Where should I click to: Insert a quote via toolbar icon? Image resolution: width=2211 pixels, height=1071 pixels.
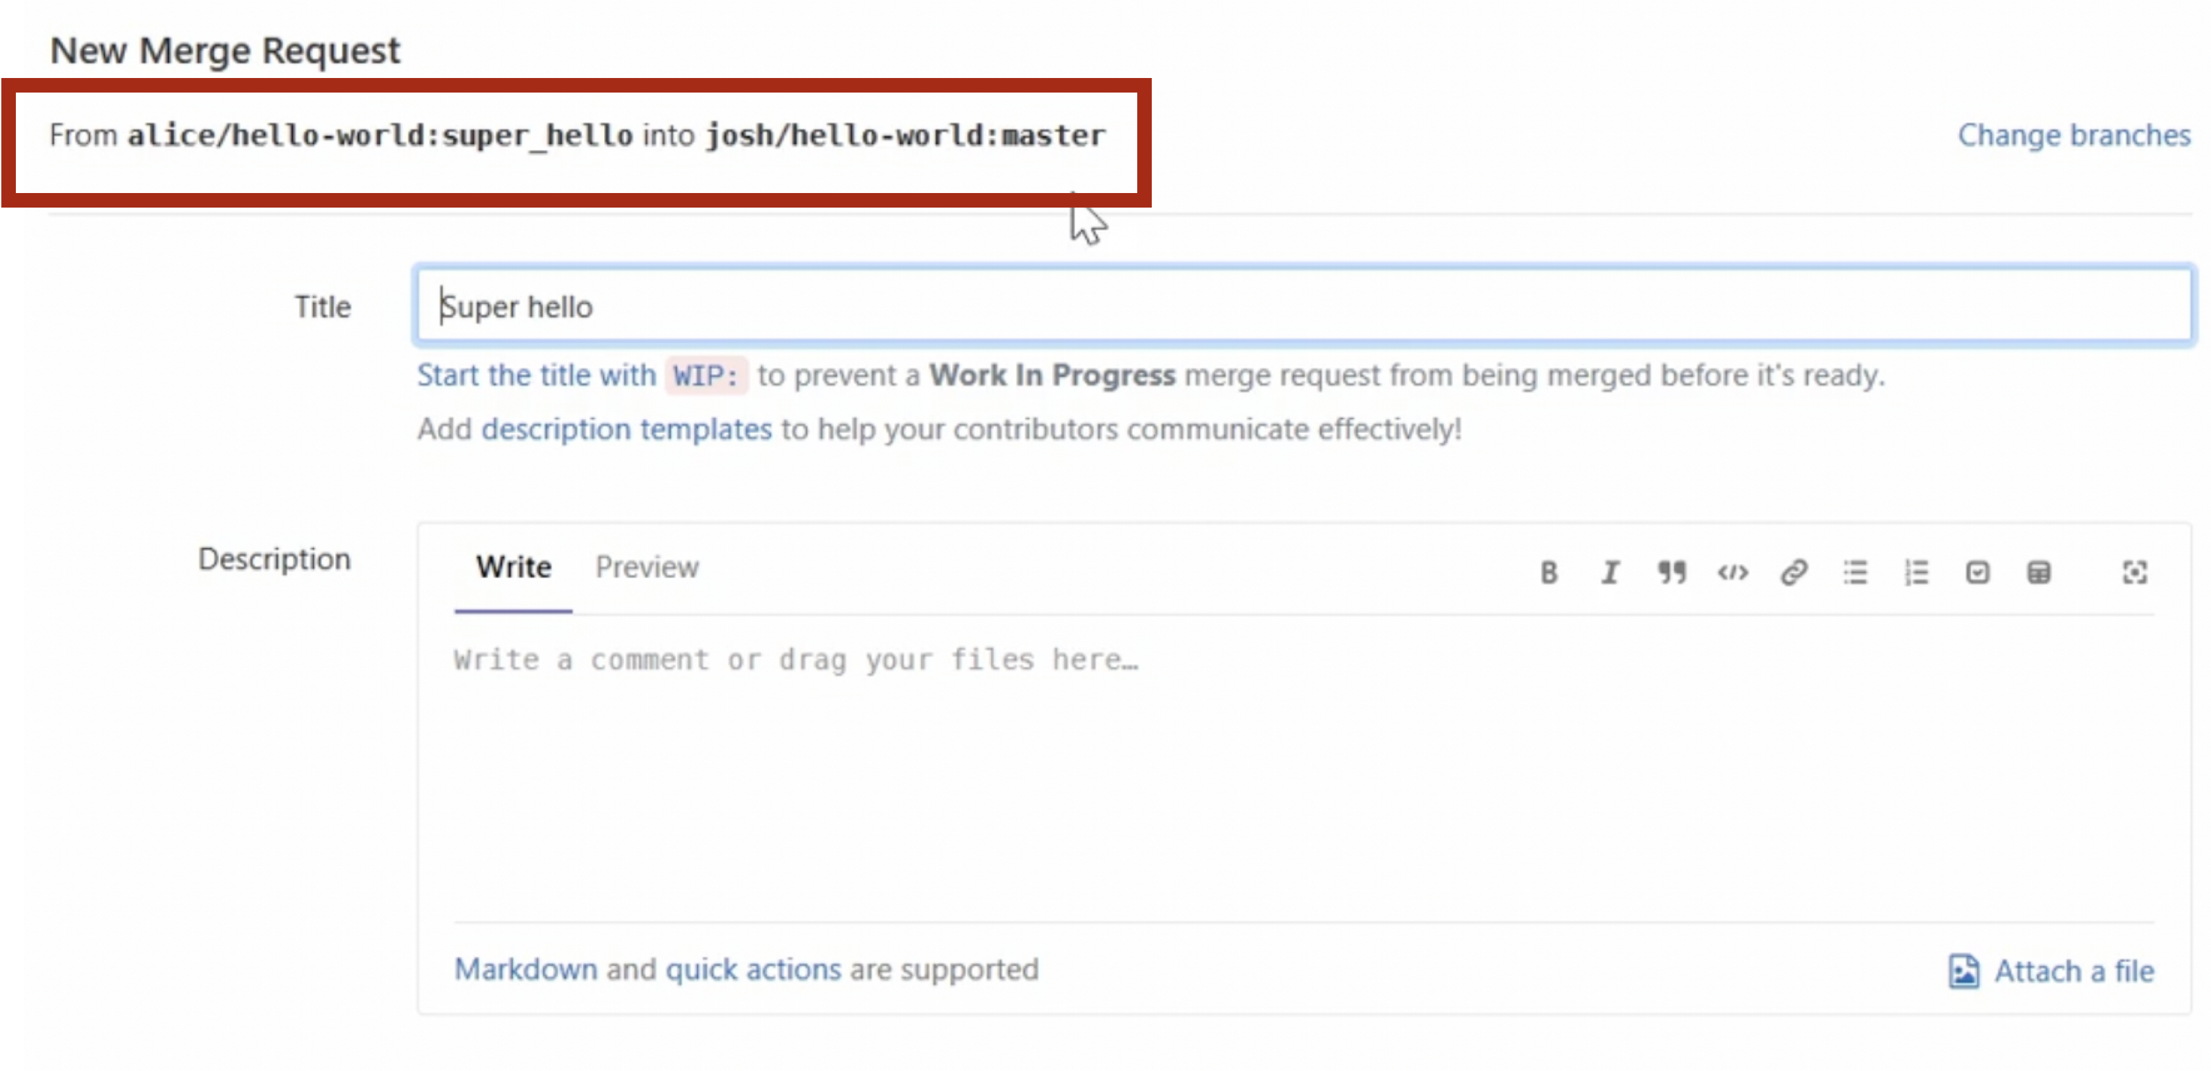point(1671,573)
